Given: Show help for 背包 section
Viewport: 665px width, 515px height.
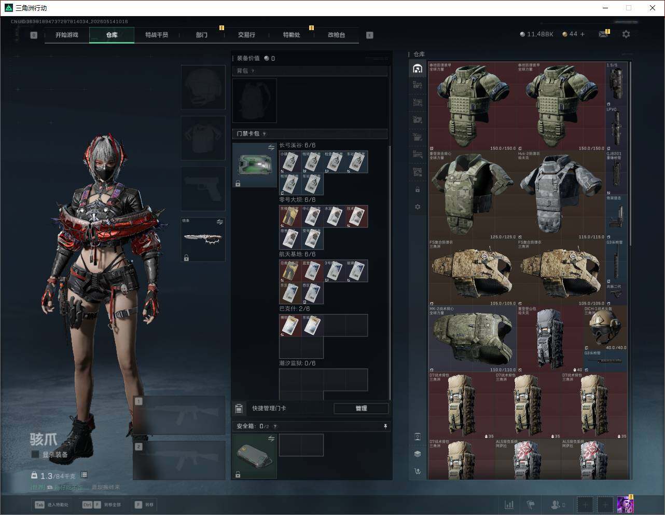Looking at the screenshot, I should click(x=253, y=71).
